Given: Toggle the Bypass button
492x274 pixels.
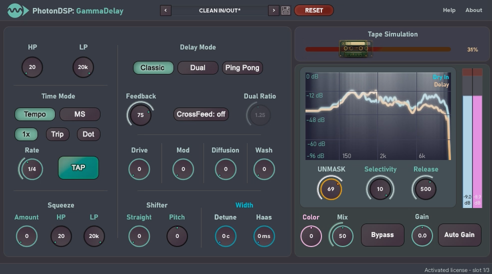Looking at the screenshot, I should coord(382,235).
